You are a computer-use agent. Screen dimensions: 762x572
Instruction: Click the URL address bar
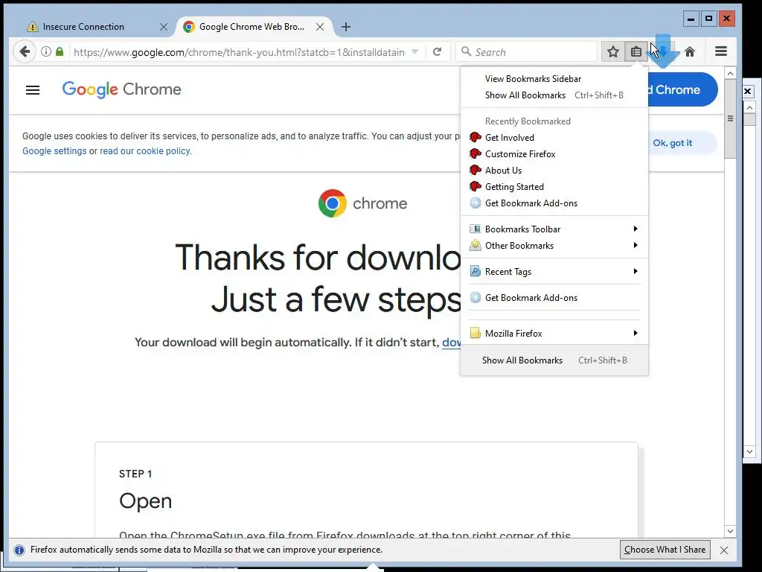pyautogui.click(x=239, y=52)
